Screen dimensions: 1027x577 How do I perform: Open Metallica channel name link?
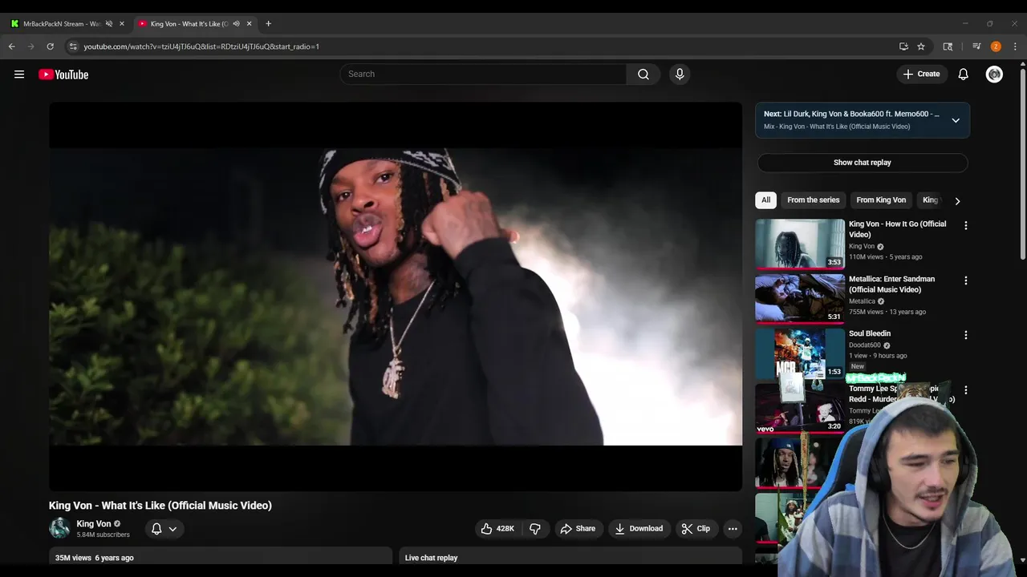[x=863, y=301]
